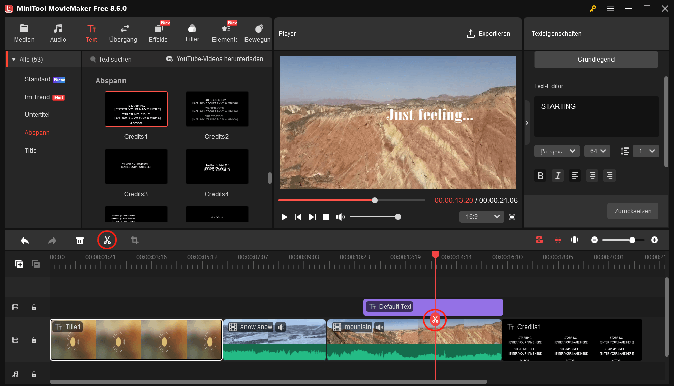
Task: Toggle bold formatting in the text editor
Action: [540, 175]
